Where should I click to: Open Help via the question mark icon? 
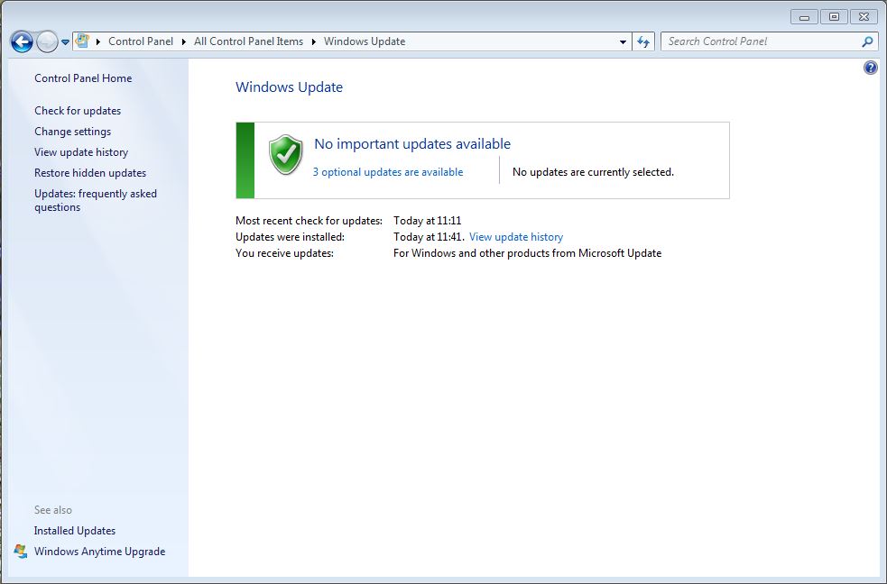click(871, 68)
